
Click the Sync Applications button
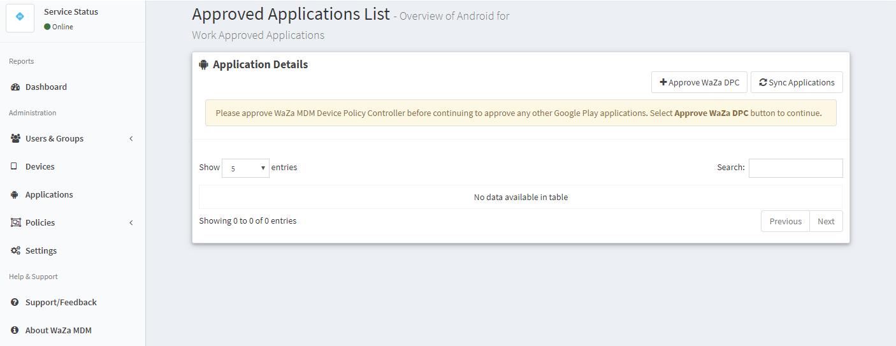[797, 82]
